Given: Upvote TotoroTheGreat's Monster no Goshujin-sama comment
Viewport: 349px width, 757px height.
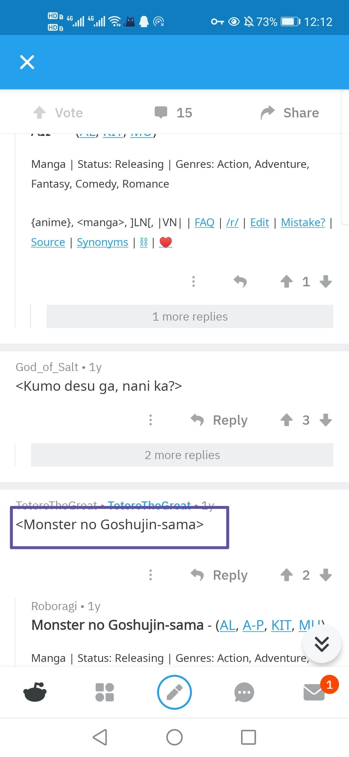Looking at the screenshot, I should point(286,575).
